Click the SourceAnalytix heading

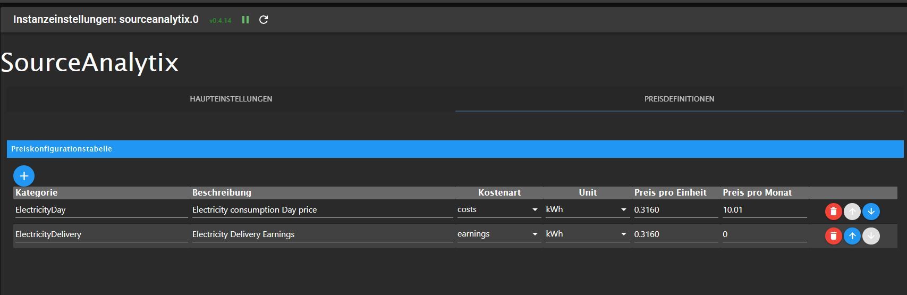[90, 63]
